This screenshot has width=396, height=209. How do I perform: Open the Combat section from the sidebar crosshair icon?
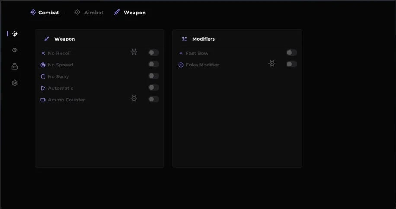click(15, 34)
